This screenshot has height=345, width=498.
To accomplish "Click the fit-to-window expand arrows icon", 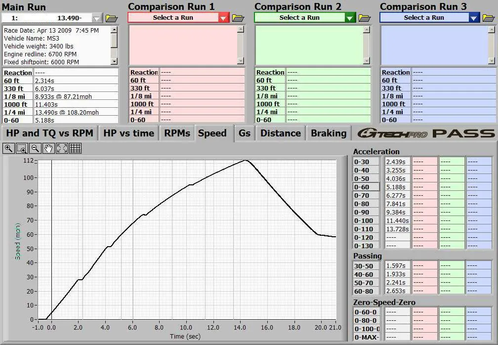I will (62, 148).
